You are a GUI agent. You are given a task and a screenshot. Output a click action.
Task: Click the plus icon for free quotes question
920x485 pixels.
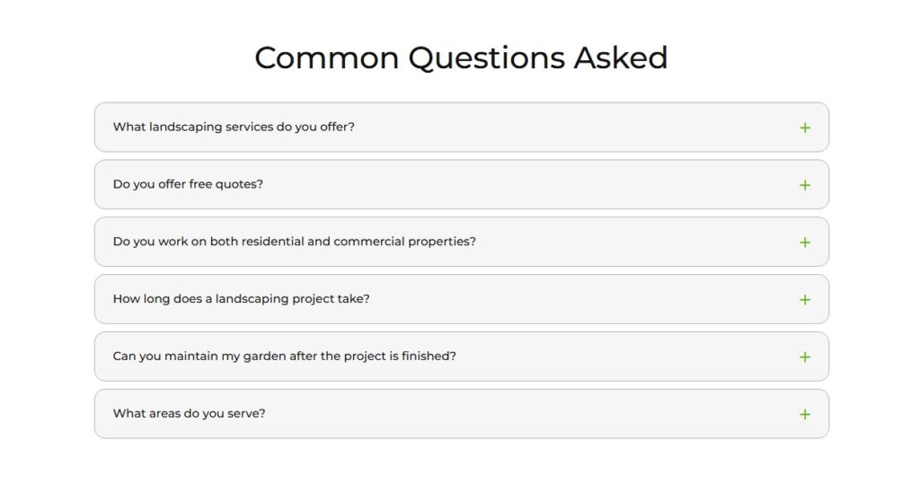pyautogui.click(x=804, y=185)
